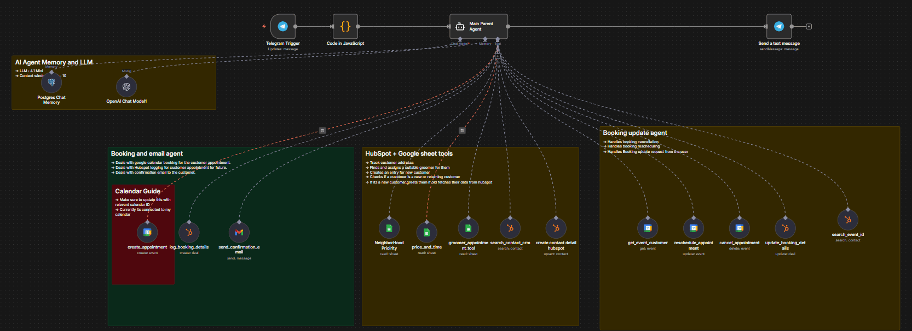Select the update_booking_details HubSpot node
This screenshot has width=912, height=331.
[x=785, y=228]
